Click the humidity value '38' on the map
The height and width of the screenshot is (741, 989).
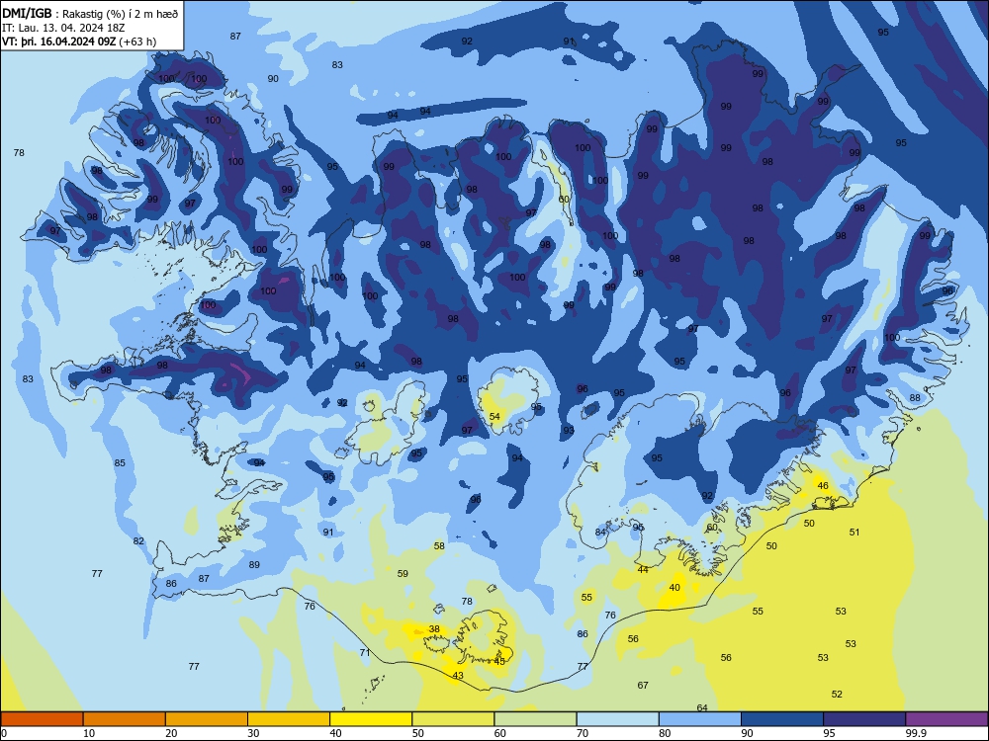pyautogui.click(x=434, y=628)
